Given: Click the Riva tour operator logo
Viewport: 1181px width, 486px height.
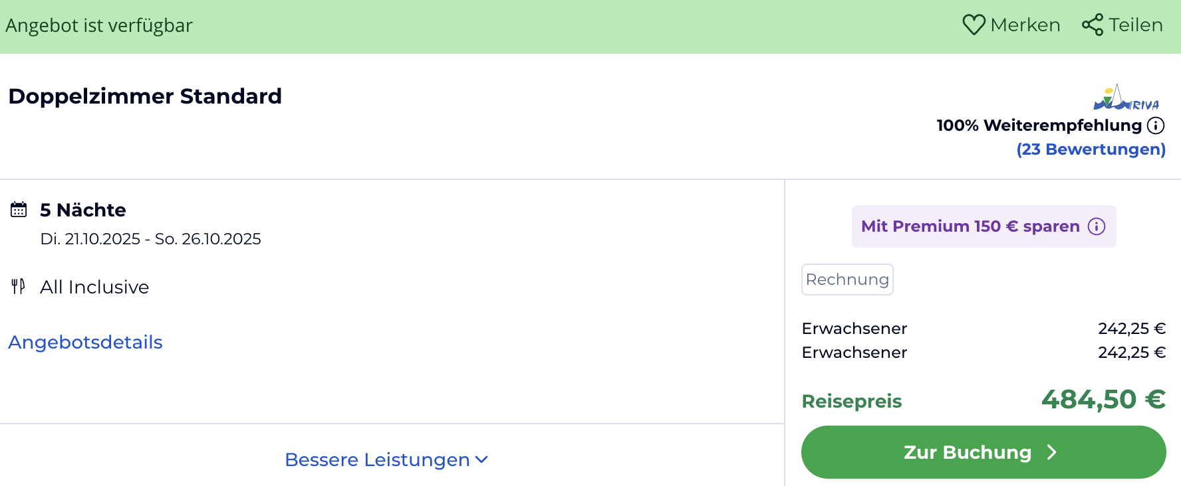Looking at the screenshot, I should [1126, 98].
